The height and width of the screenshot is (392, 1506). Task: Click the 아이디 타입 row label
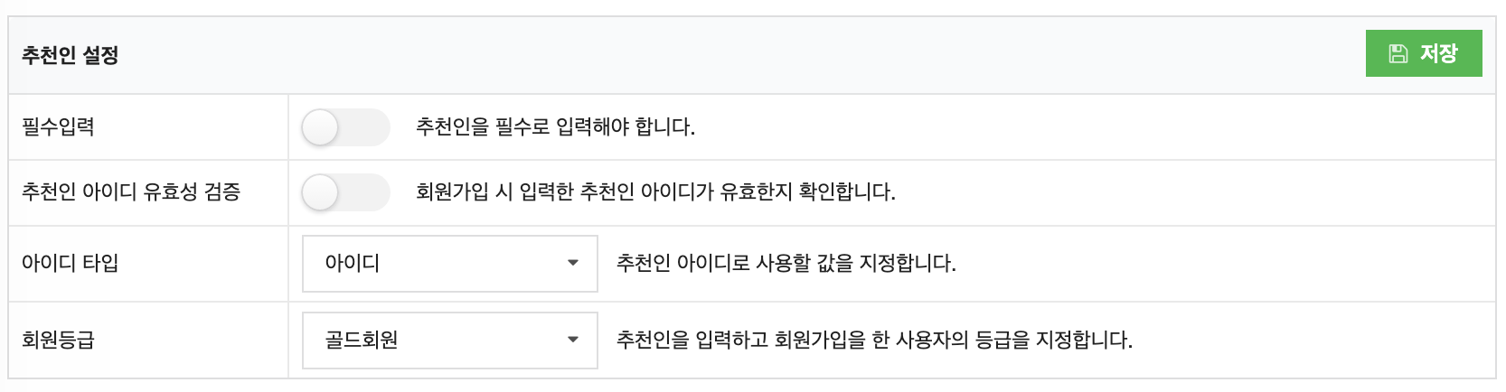click(71, 264)
